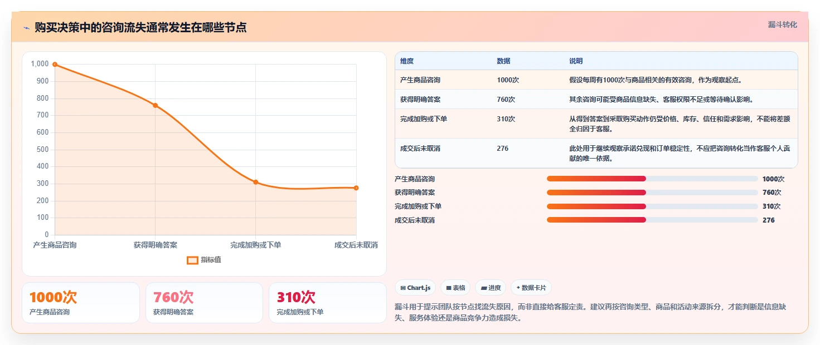Toggle the 指标值 legend swatch

pyautogui.click(x=192, y=260)
